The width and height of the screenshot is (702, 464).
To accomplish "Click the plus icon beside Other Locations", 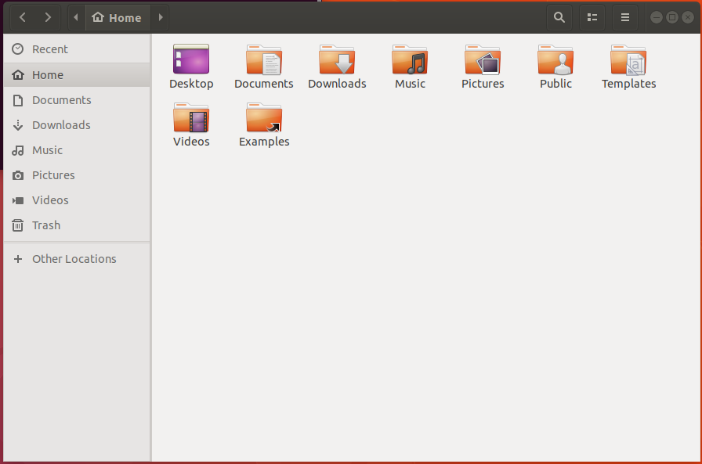I will (18, 259).
